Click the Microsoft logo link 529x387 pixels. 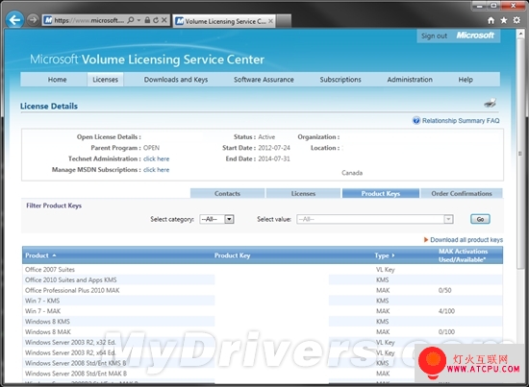click(x=475, y=36)
